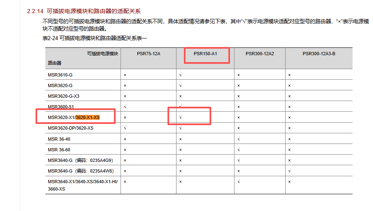This screenshot has width=373, height=211.
Task: Click checkmark for 0235A4W8 row under PSR300-12A3-B
Action: [289, 171]
